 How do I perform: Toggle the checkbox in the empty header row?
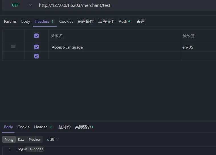[36, 56]
